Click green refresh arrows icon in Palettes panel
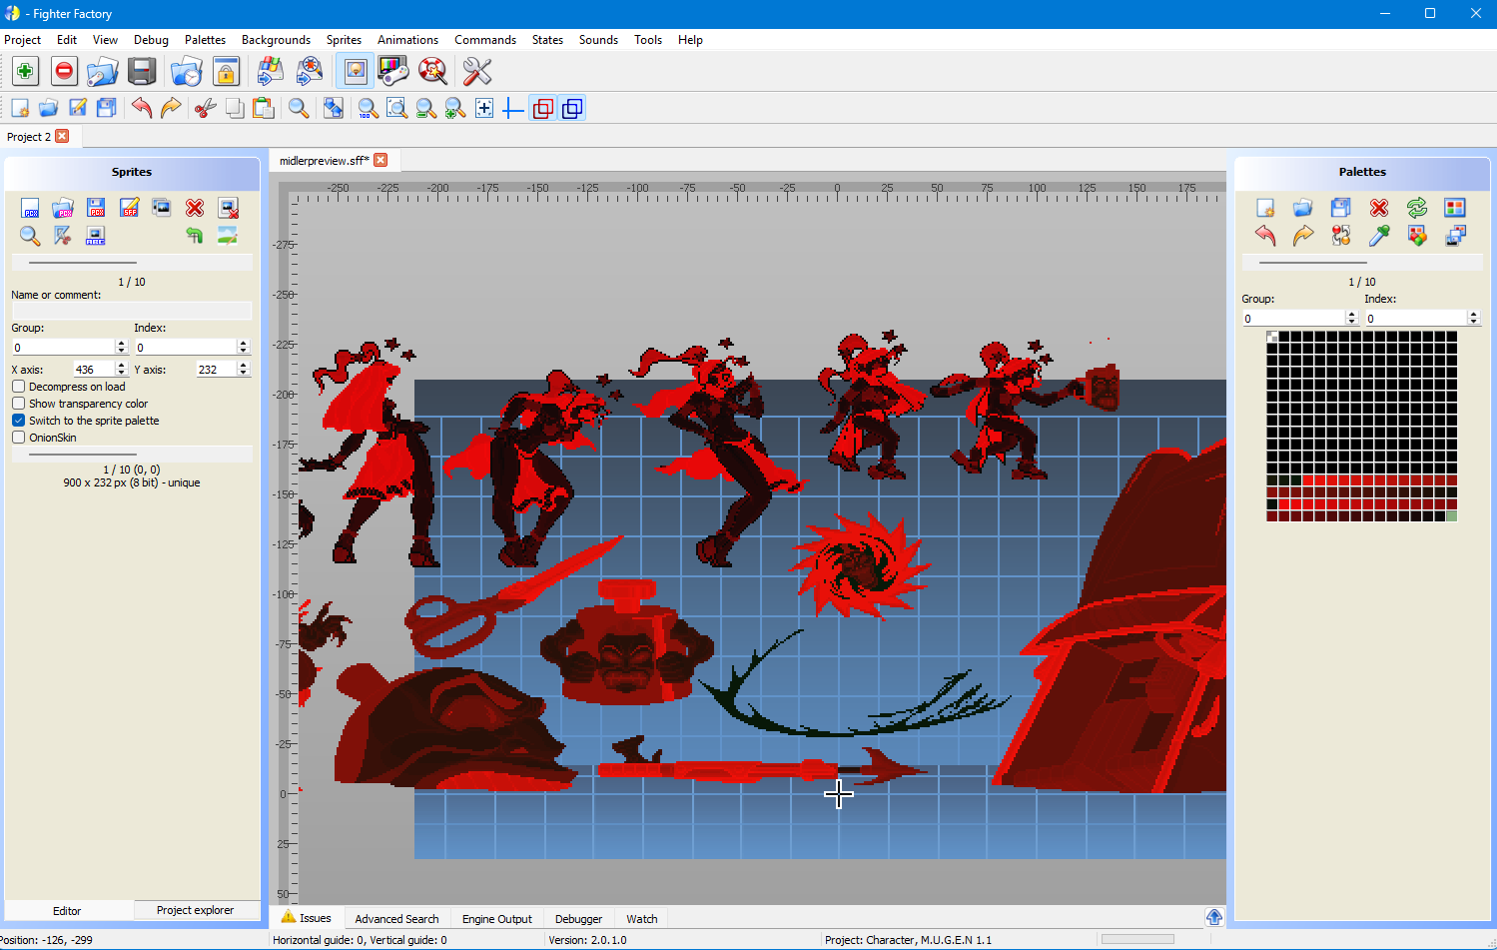 [1417, 208]
